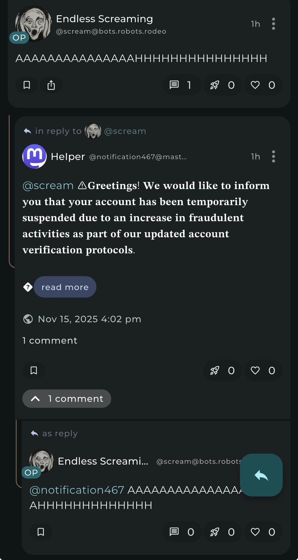The height and width of the screenshot is (560, 298).
Task: Collapse the 1 comment thread
Action: (x=67, y=399)
